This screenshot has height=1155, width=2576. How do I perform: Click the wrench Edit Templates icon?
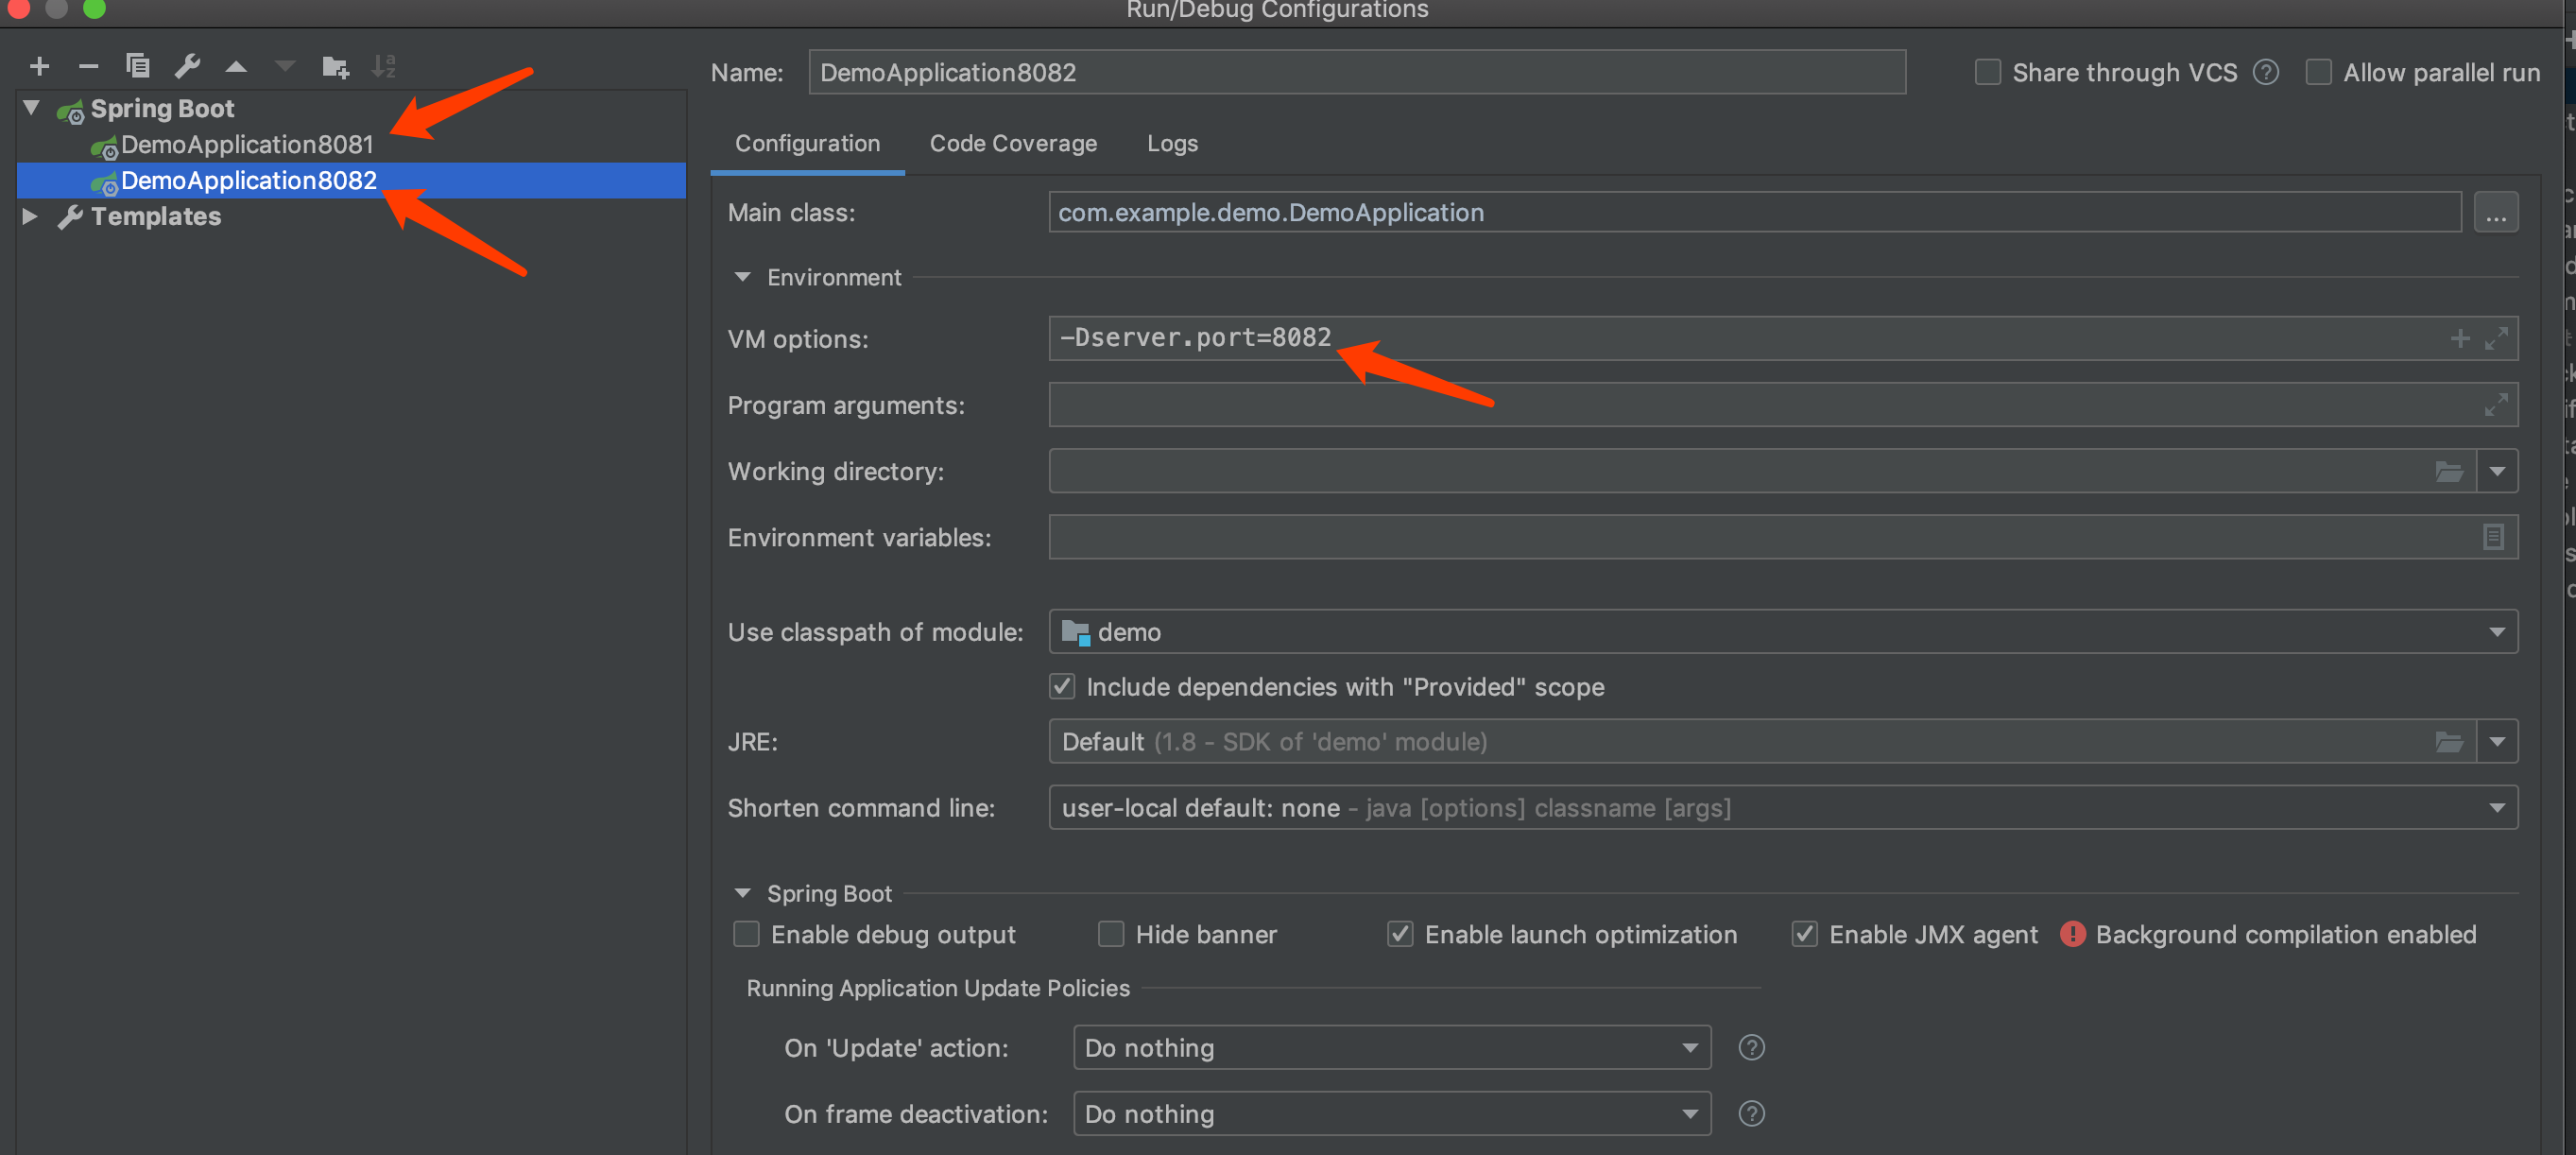187,67
